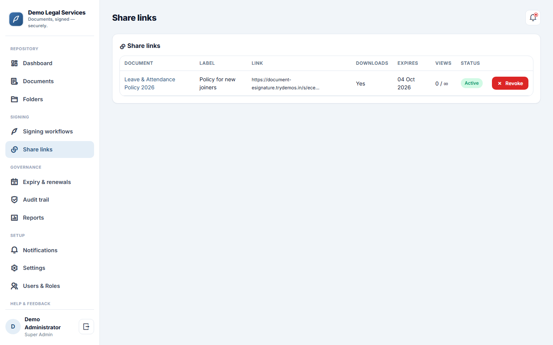Click the D avatar for Demo Administrator
This screenshot has height=345, width=553.
point(13,327)
